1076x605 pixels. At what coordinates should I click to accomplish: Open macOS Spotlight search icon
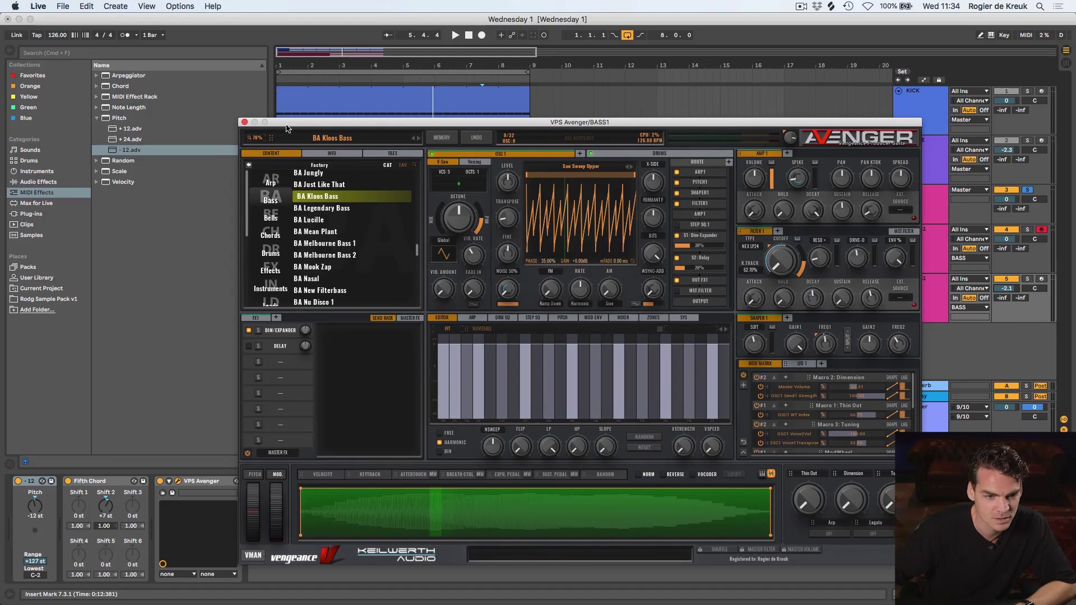[1040, 6]
